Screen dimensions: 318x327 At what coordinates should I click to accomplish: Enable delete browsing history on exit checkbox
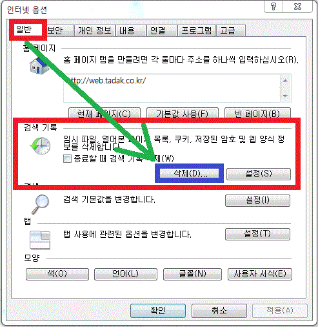coord(67,159)
